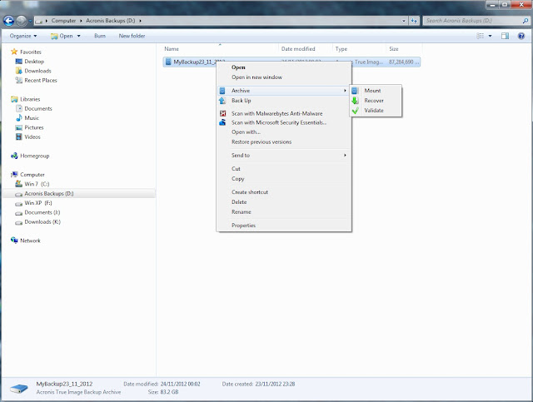The image size is (533, 402).
Task: Click the Mount icon in Archive submenu
Action: [355, 91]
